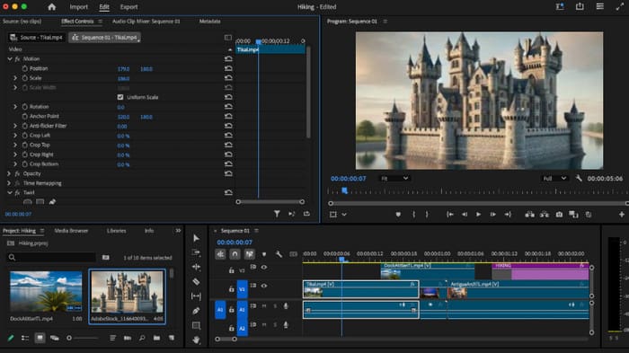The height and width of the screenshot is (353, 629).
Task: Select the Rectangle tool
Action: pyautogui.click(x=196, y=325)
